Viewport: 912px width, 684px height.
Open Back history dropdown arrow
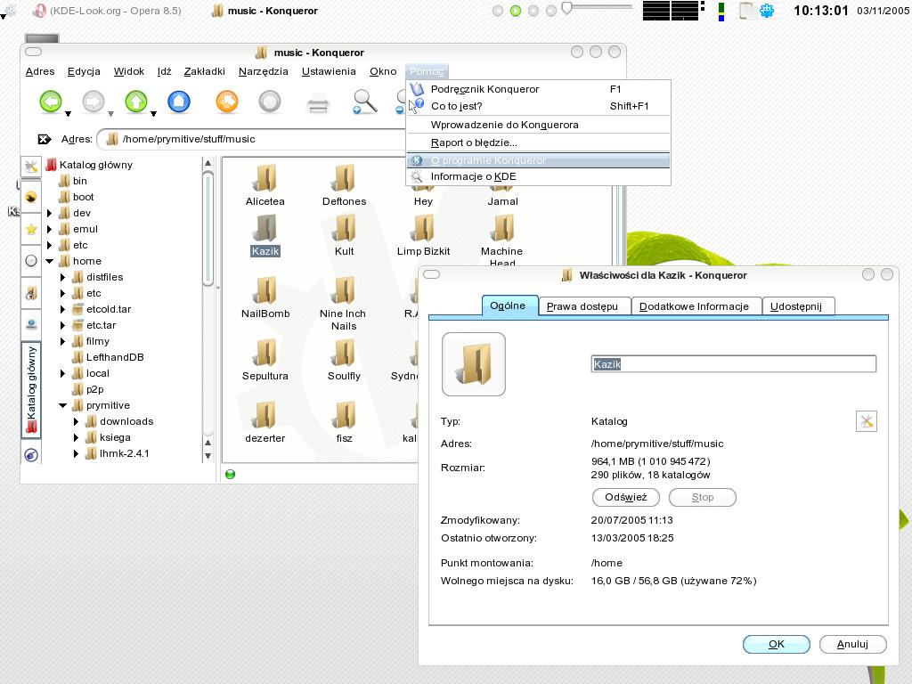[68, 113]
